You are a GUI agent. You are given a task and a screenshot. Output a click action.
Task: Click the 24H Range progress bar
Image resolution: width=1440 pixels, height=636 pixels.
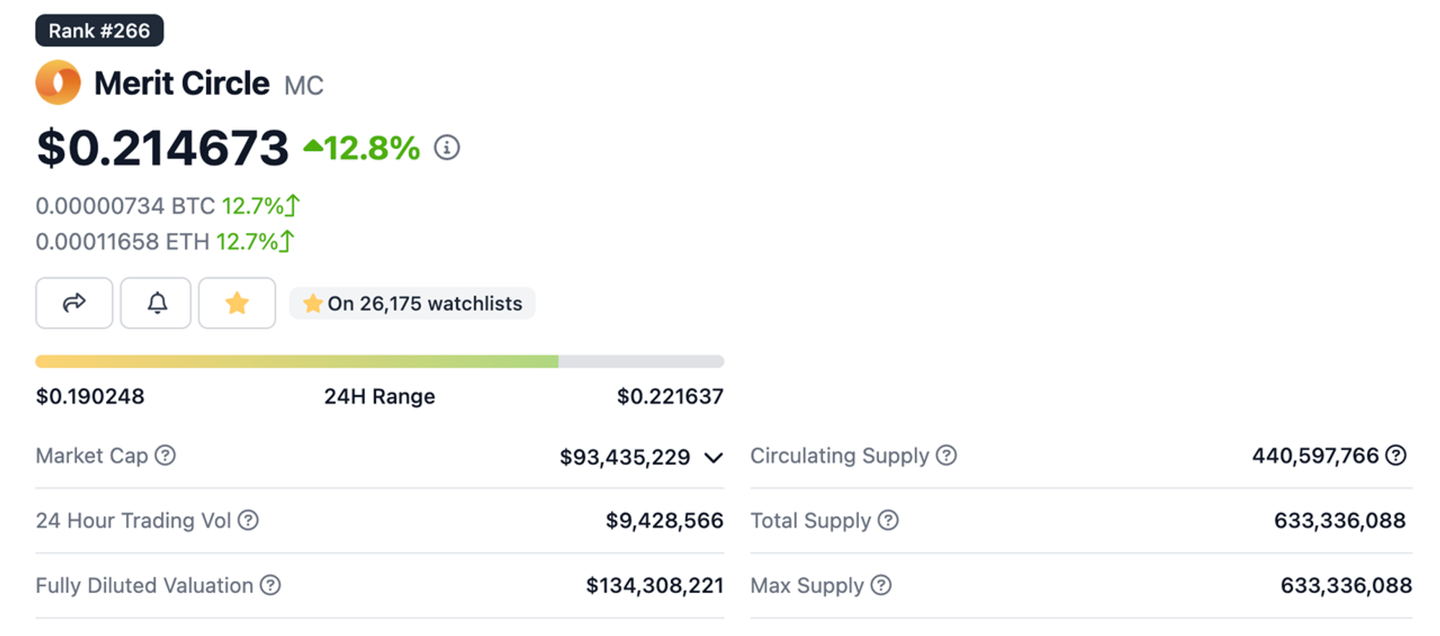pyautogui.click(x=379, y=361)
